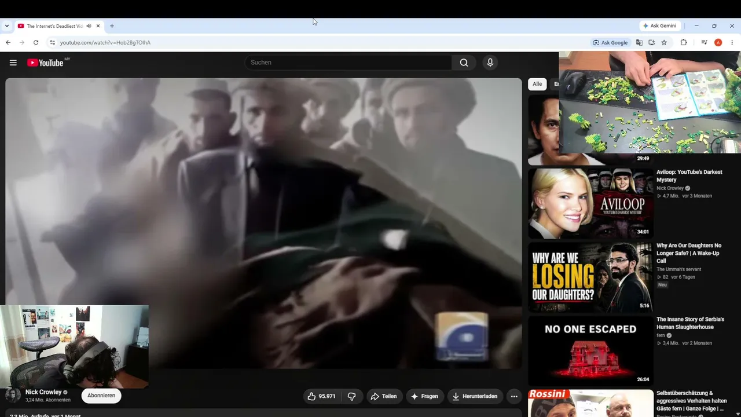
Task: Open the Aviloop video thumbnail
Action: (590, 203)
